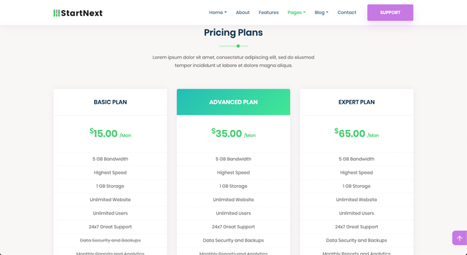
Task: Go to the About page
Action: pyautogui.click(x=242, y=13)
